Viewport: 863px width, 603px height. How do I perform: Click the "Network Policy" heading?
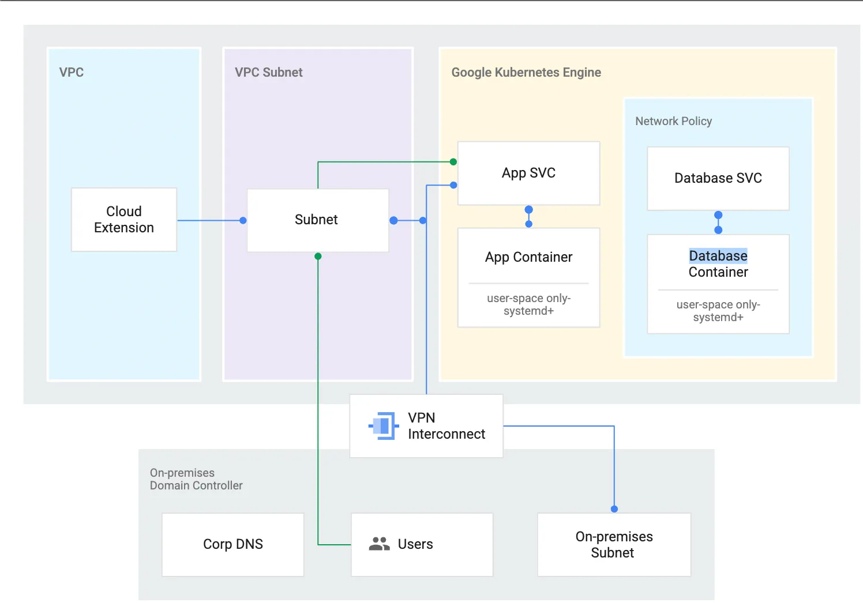[x=674, y=121]
